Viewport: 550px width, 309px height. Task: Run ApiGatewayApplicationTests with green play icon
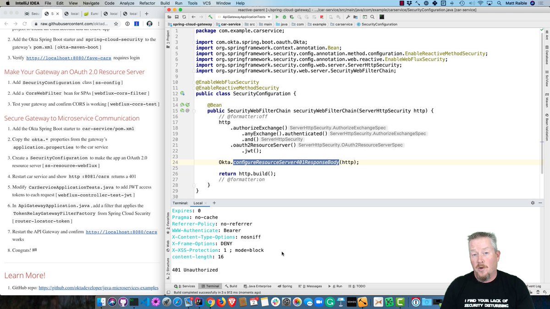(x=277, y=17)
